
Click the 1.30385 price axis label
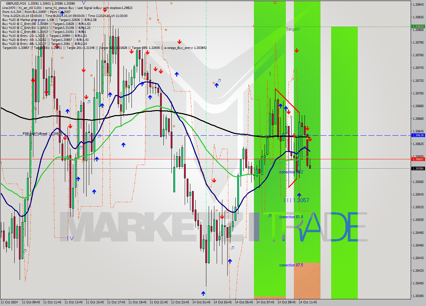pyautogui.click(x=418, y=296)
